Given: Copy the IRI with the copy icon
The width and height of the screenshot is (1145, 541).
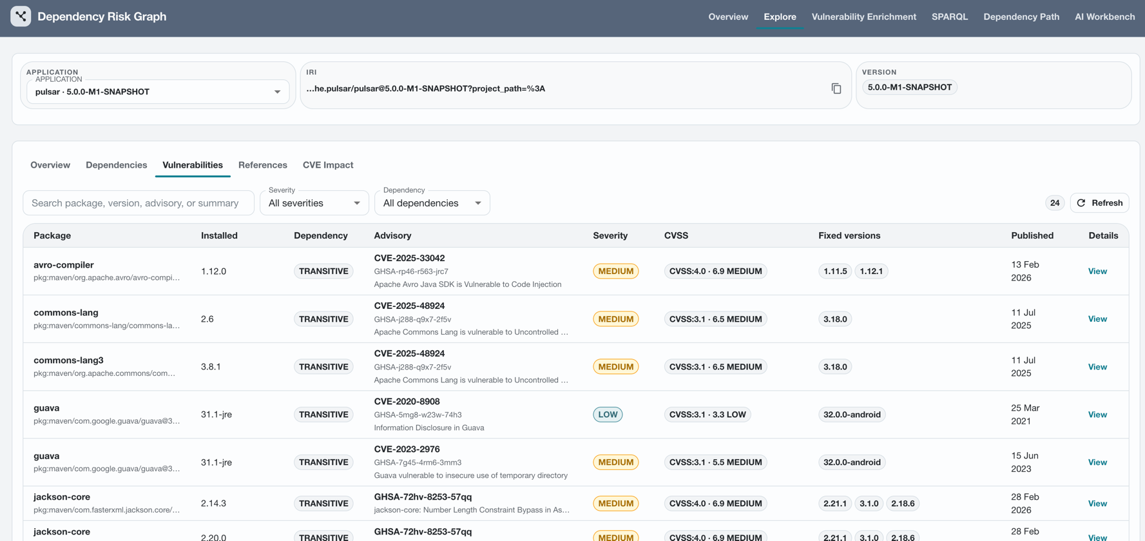Looking at the screenshot, I should pos(836,88).
